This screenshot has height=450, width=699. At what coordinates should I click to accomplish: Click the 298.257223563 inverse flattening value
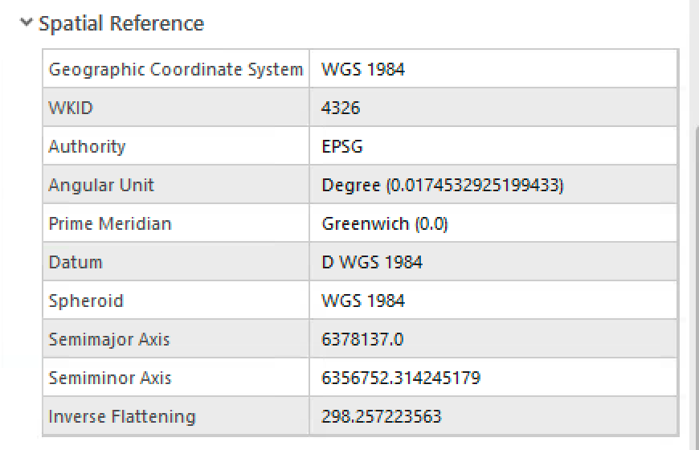[x=382, y=416]
